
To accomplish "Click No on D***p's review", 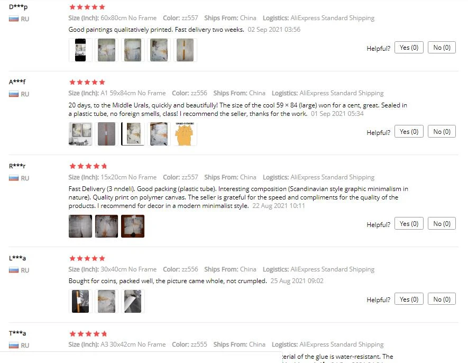I will click(x=442, y=48).
